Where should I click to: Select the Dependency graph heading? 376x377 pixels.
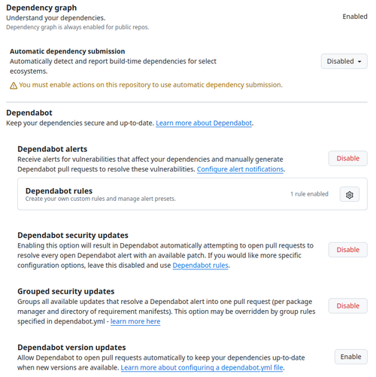pyautogui.click(x=41, y=8)
